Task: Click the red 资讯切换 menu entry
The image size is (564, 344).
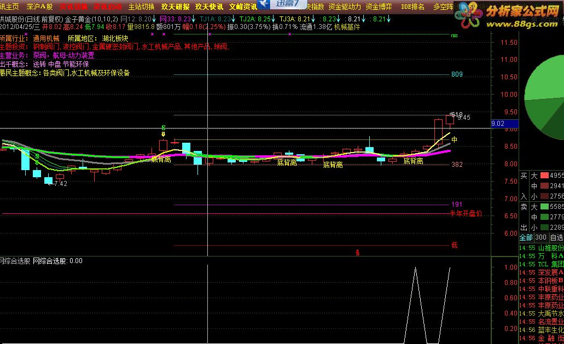Action: pos(73,7)
